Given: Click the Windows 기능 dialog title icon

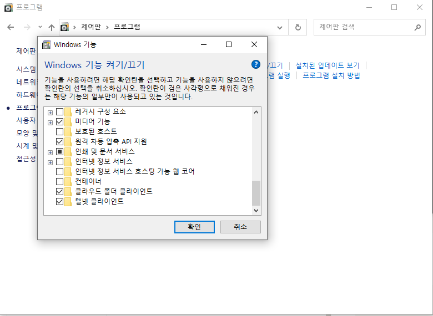Looking at the screenshot, I should 47,44.
